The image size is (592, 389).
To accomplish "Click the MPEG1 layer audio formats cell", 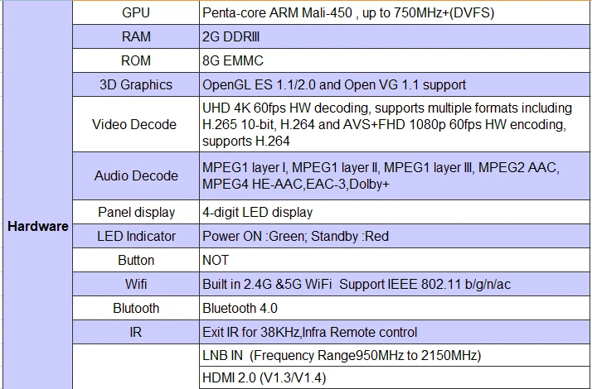I will [x=395, y=175].
